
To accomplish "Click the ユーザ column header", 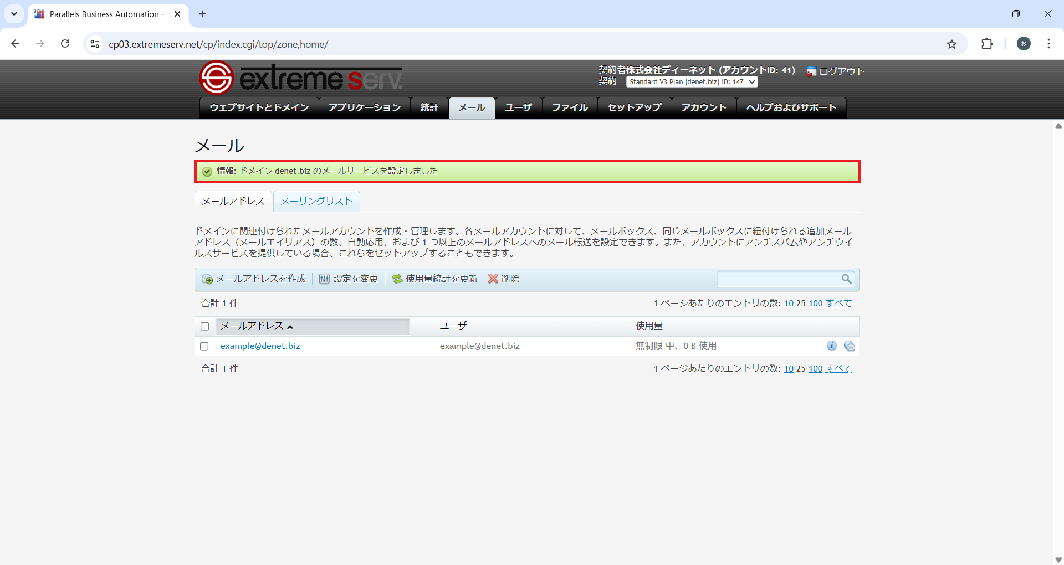I will tap(453, 326).
